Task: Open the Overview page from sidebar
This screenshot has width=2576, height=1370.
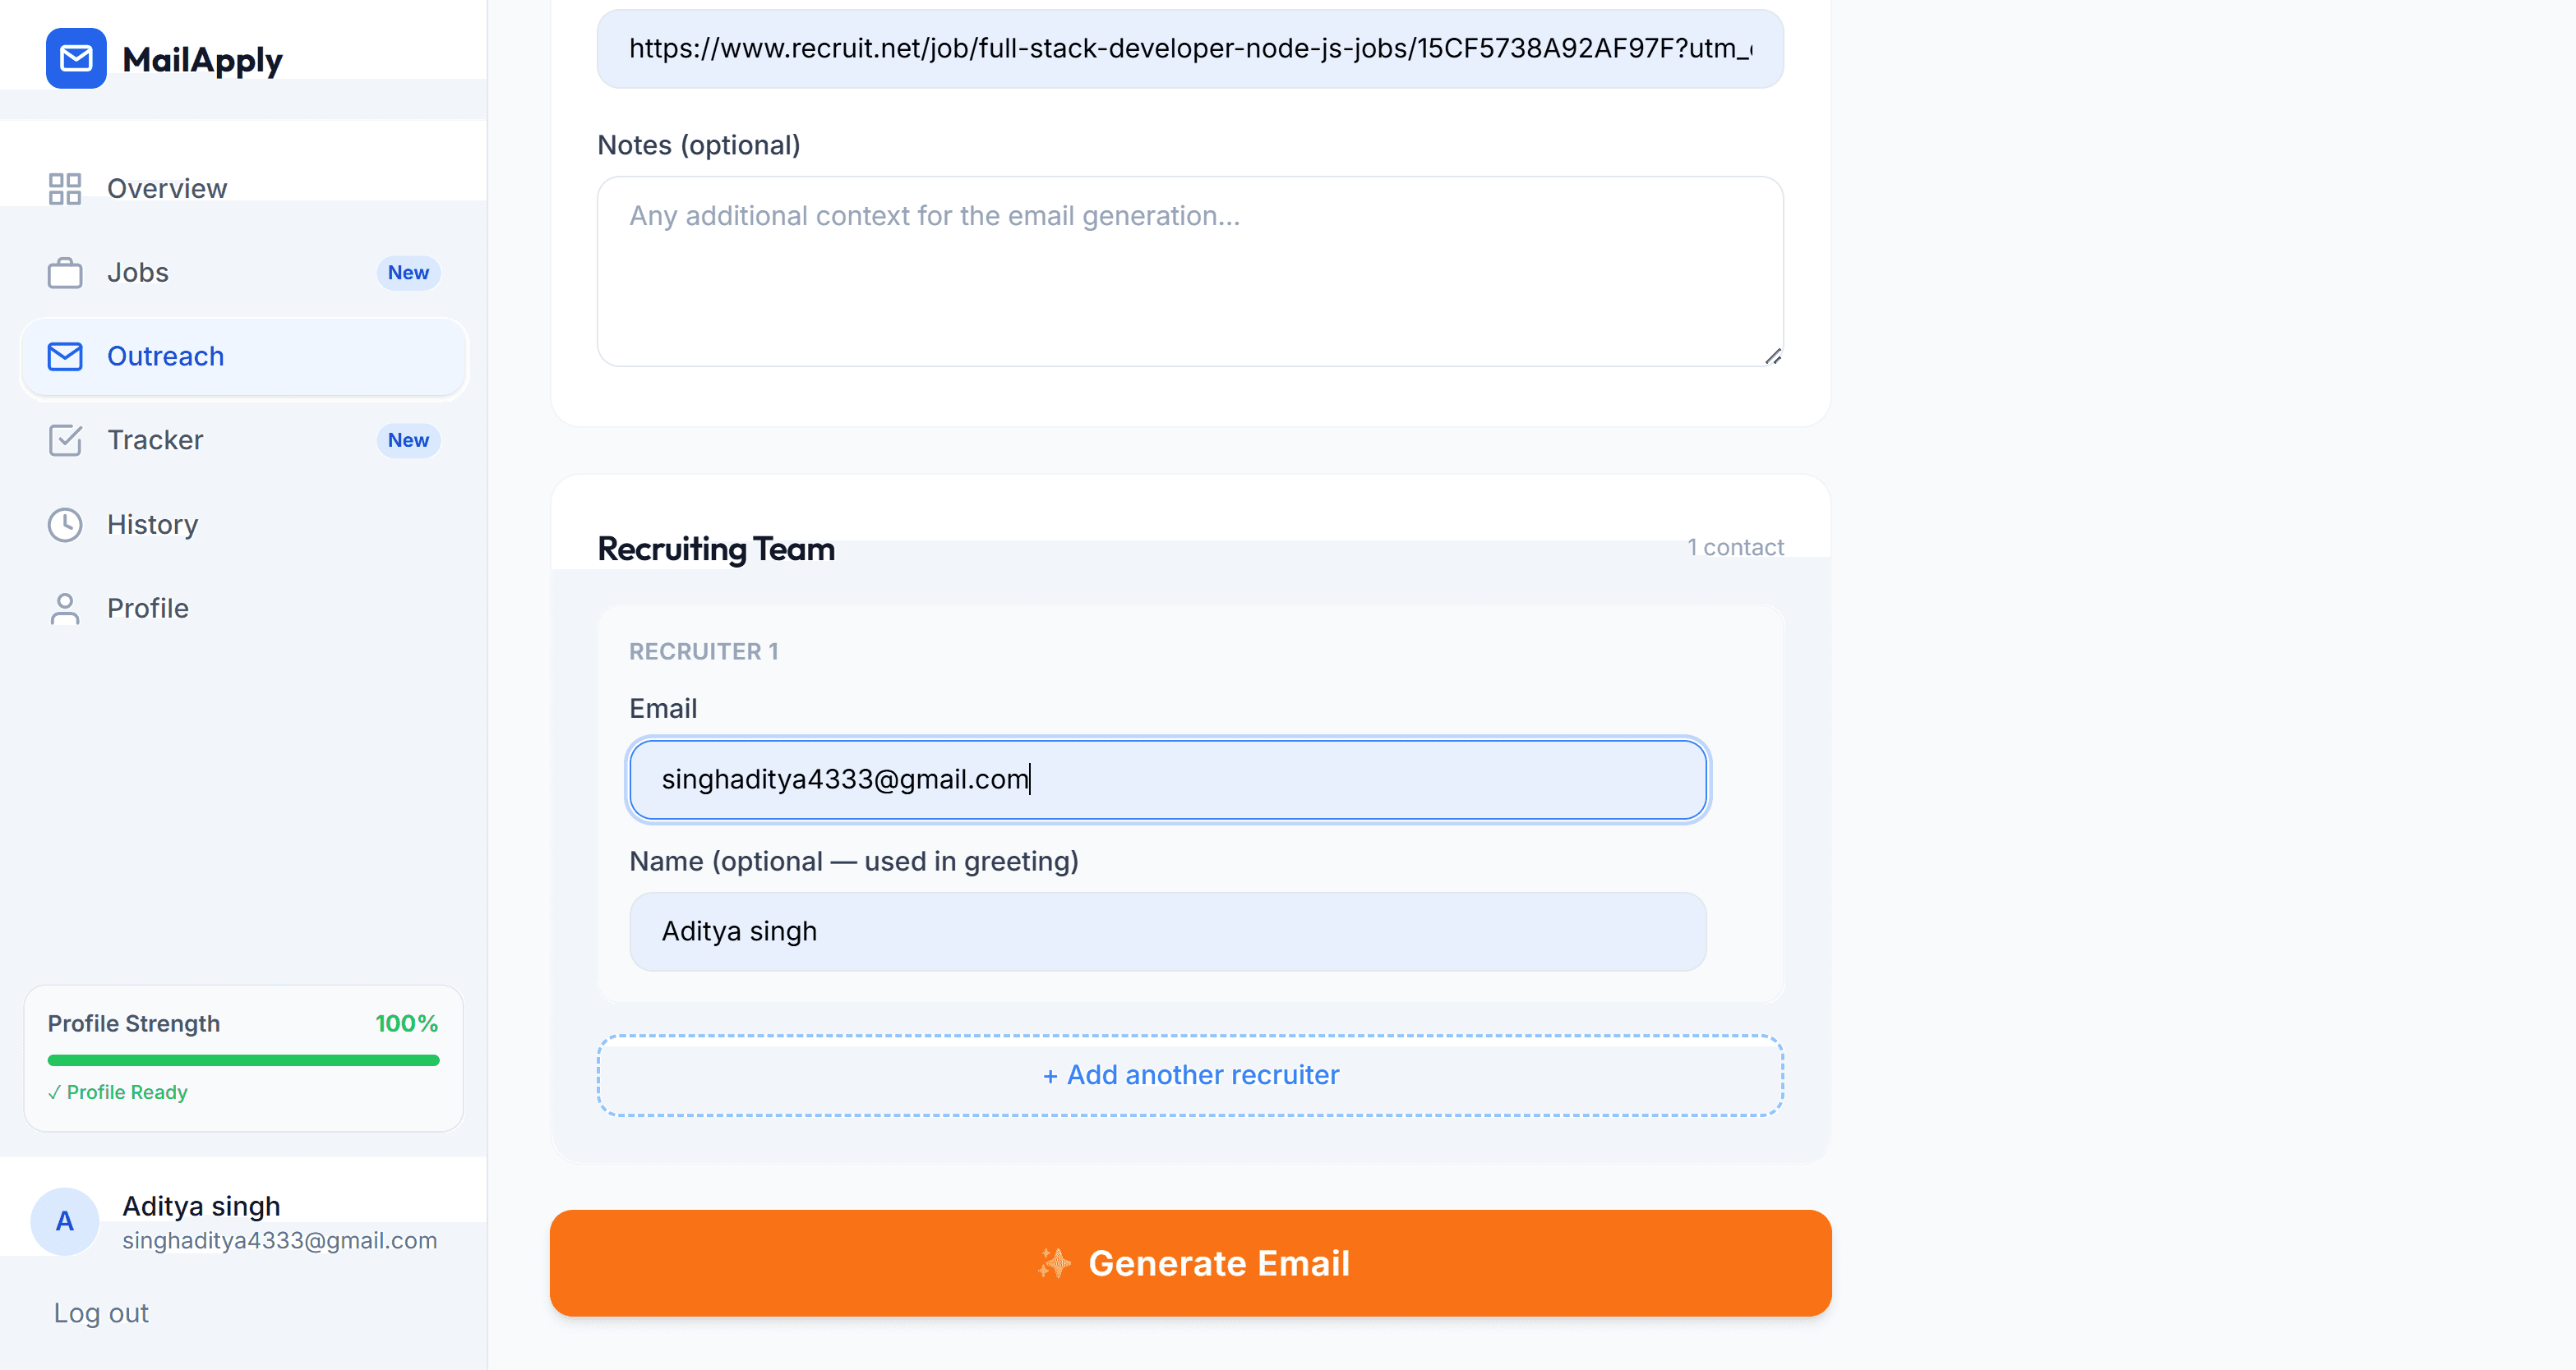Action: [x=166, y=188]
